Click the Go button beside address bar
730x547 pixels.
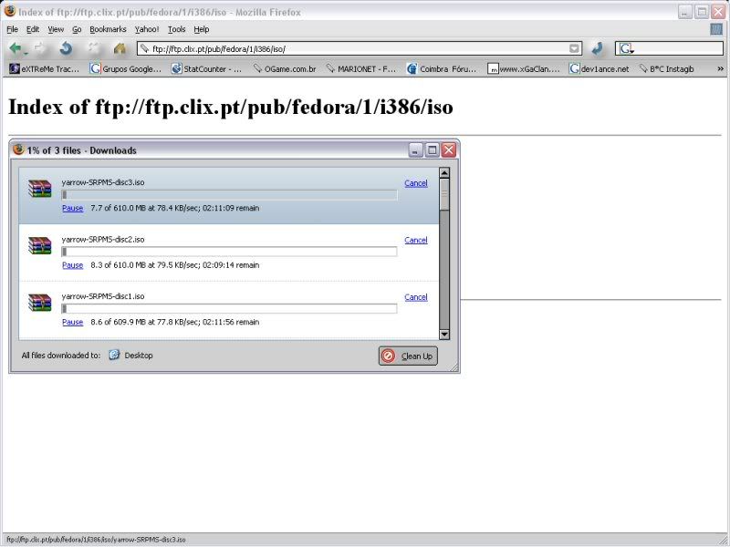597,48
